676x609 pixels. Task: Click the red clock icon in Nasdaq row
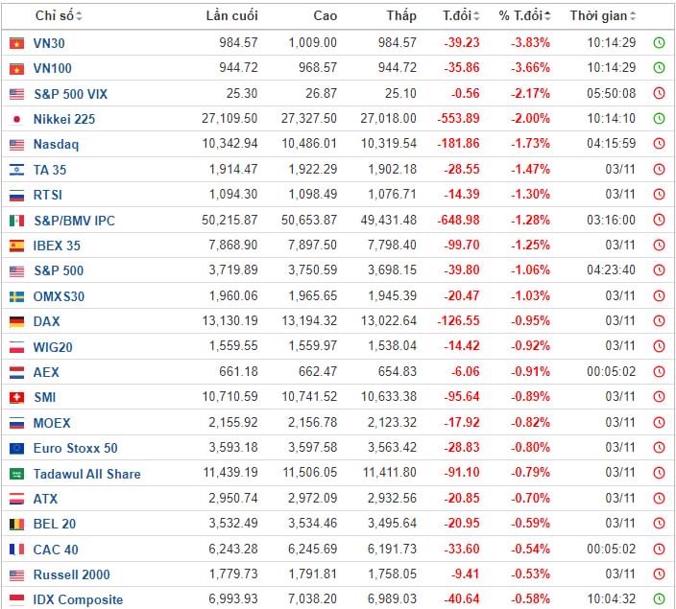pos(659,144)
